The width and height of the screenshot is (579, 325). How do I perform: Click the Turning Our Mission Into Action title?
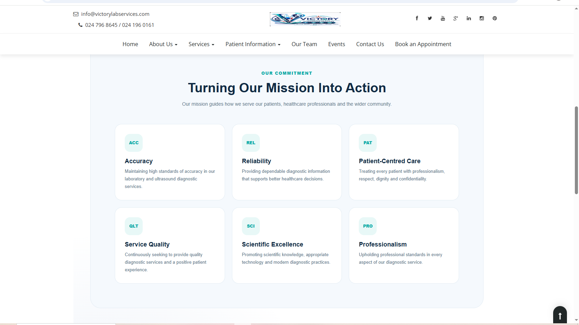click(x=287, y=88)
